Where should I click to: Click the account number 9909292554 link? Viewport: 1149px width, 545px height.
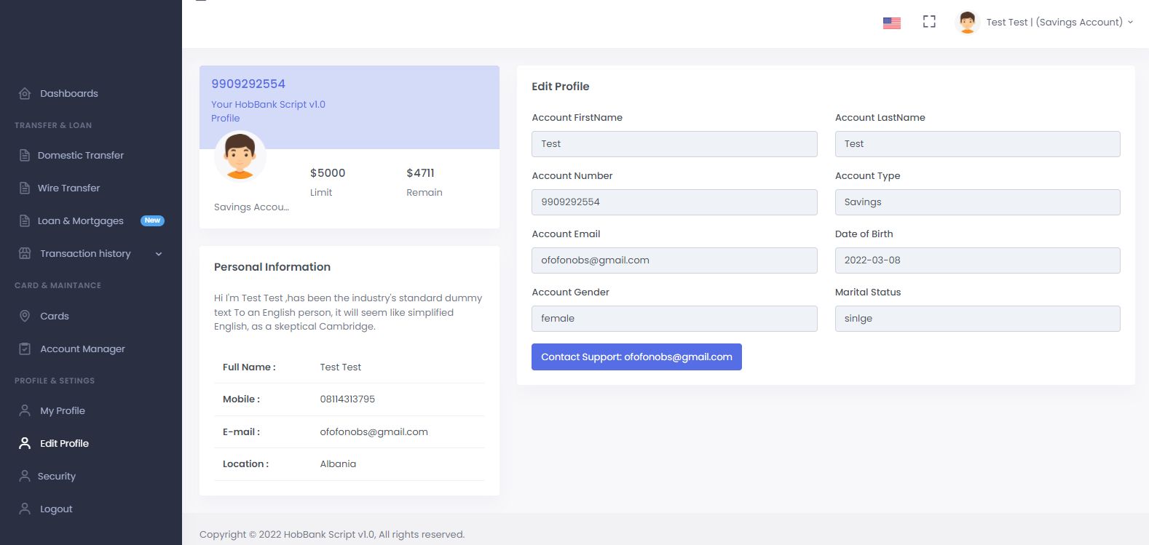(248, 84)
